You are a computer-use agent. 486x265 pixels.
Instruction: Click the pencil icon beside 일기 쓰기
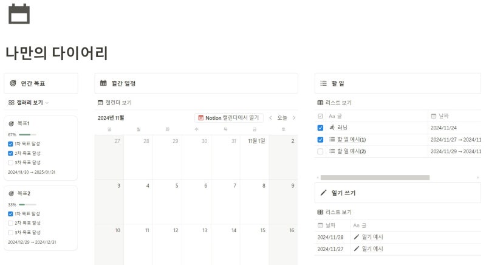[323, 193]
